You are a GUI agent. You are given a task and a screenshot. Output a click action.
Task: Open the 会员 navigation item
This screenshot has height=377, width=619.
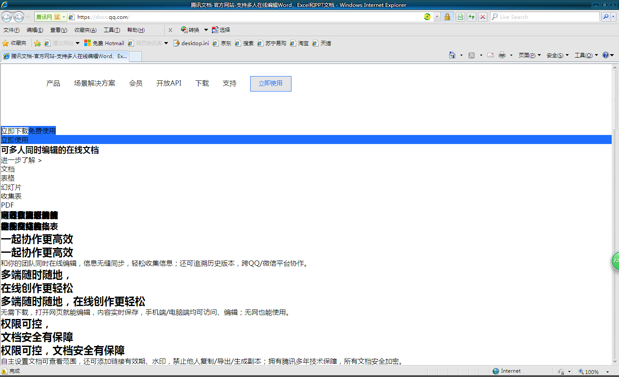click(136, 83)
